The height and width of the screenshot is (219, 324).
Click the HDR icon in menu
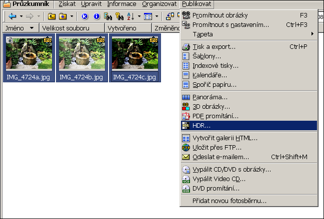[x=185, y=126]
